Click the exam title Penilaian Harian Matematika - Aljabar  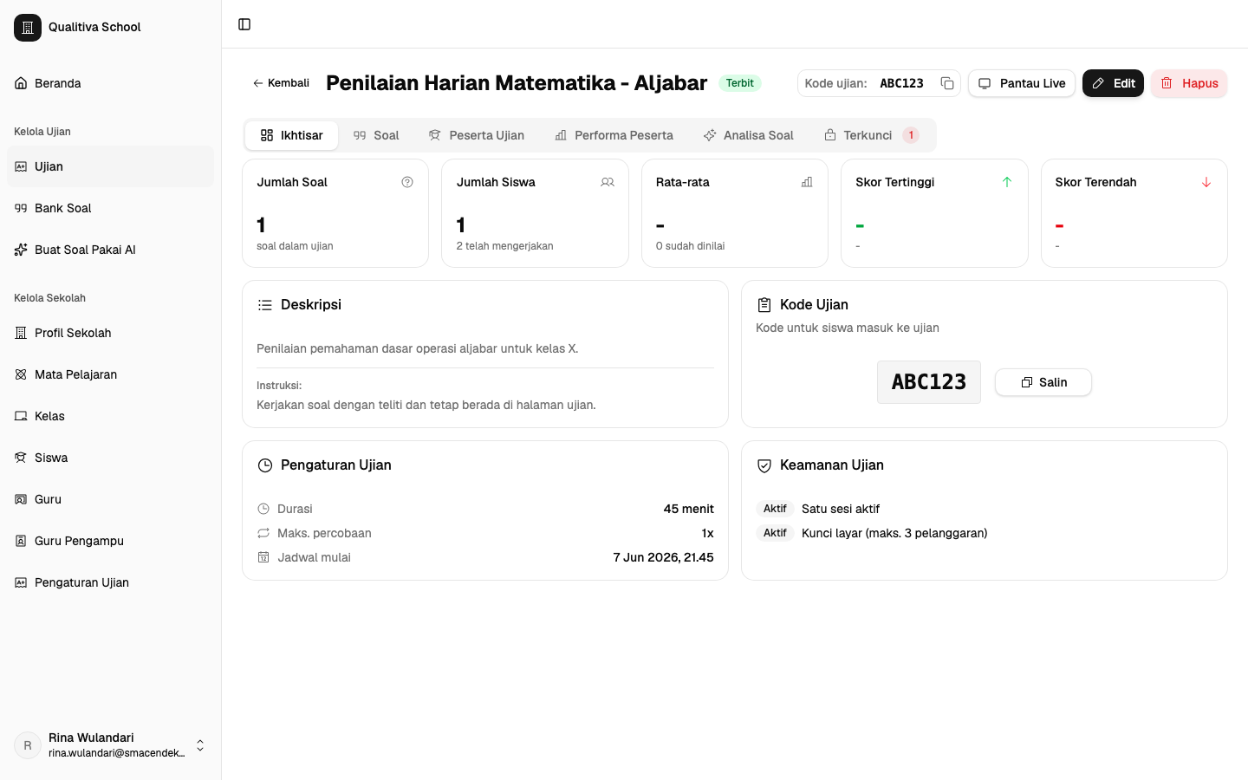(x=517, y=83)
